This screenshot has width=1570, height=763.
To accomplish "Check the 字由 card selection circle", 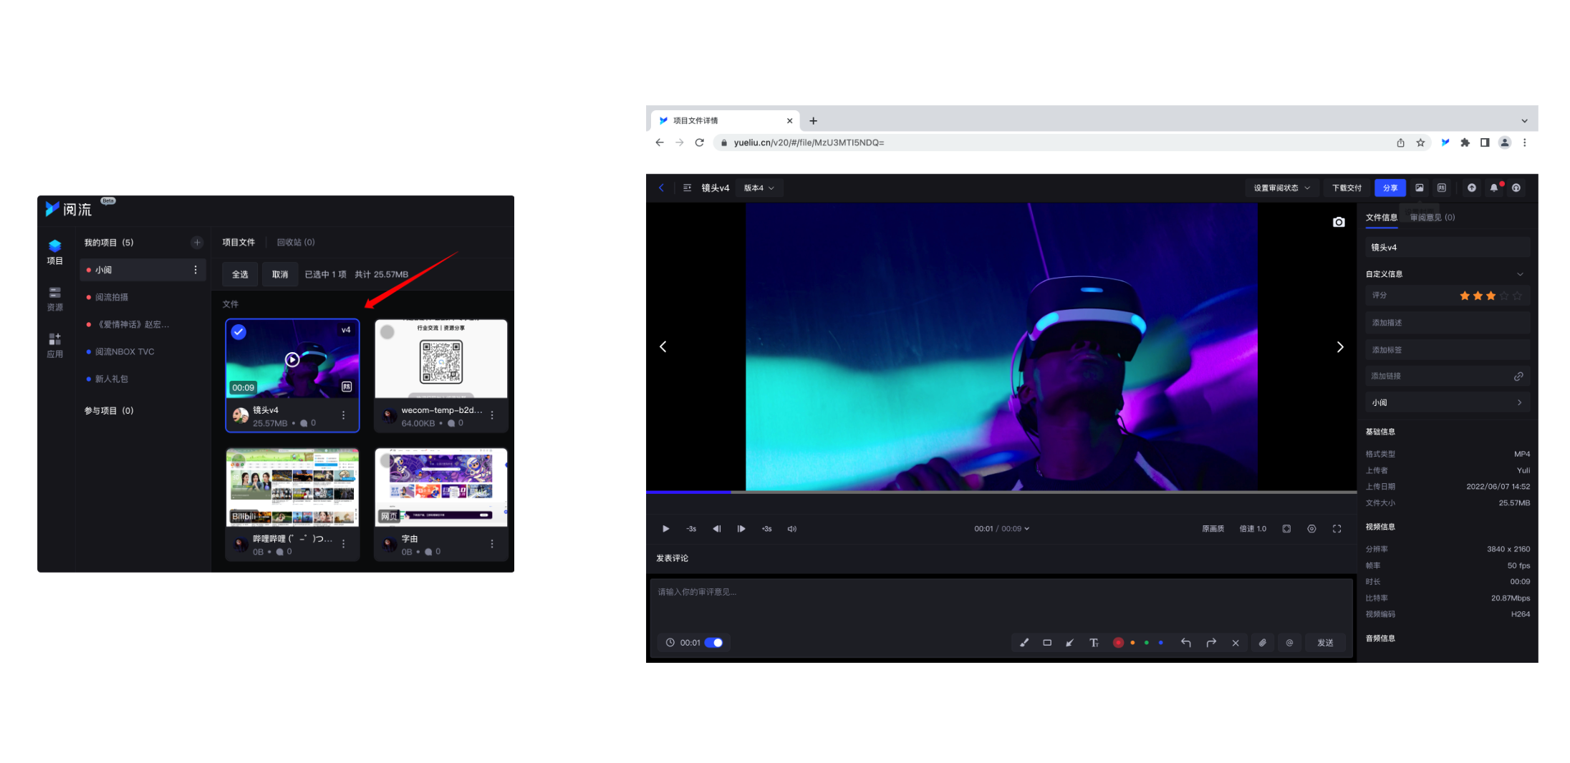I will 387,460.
